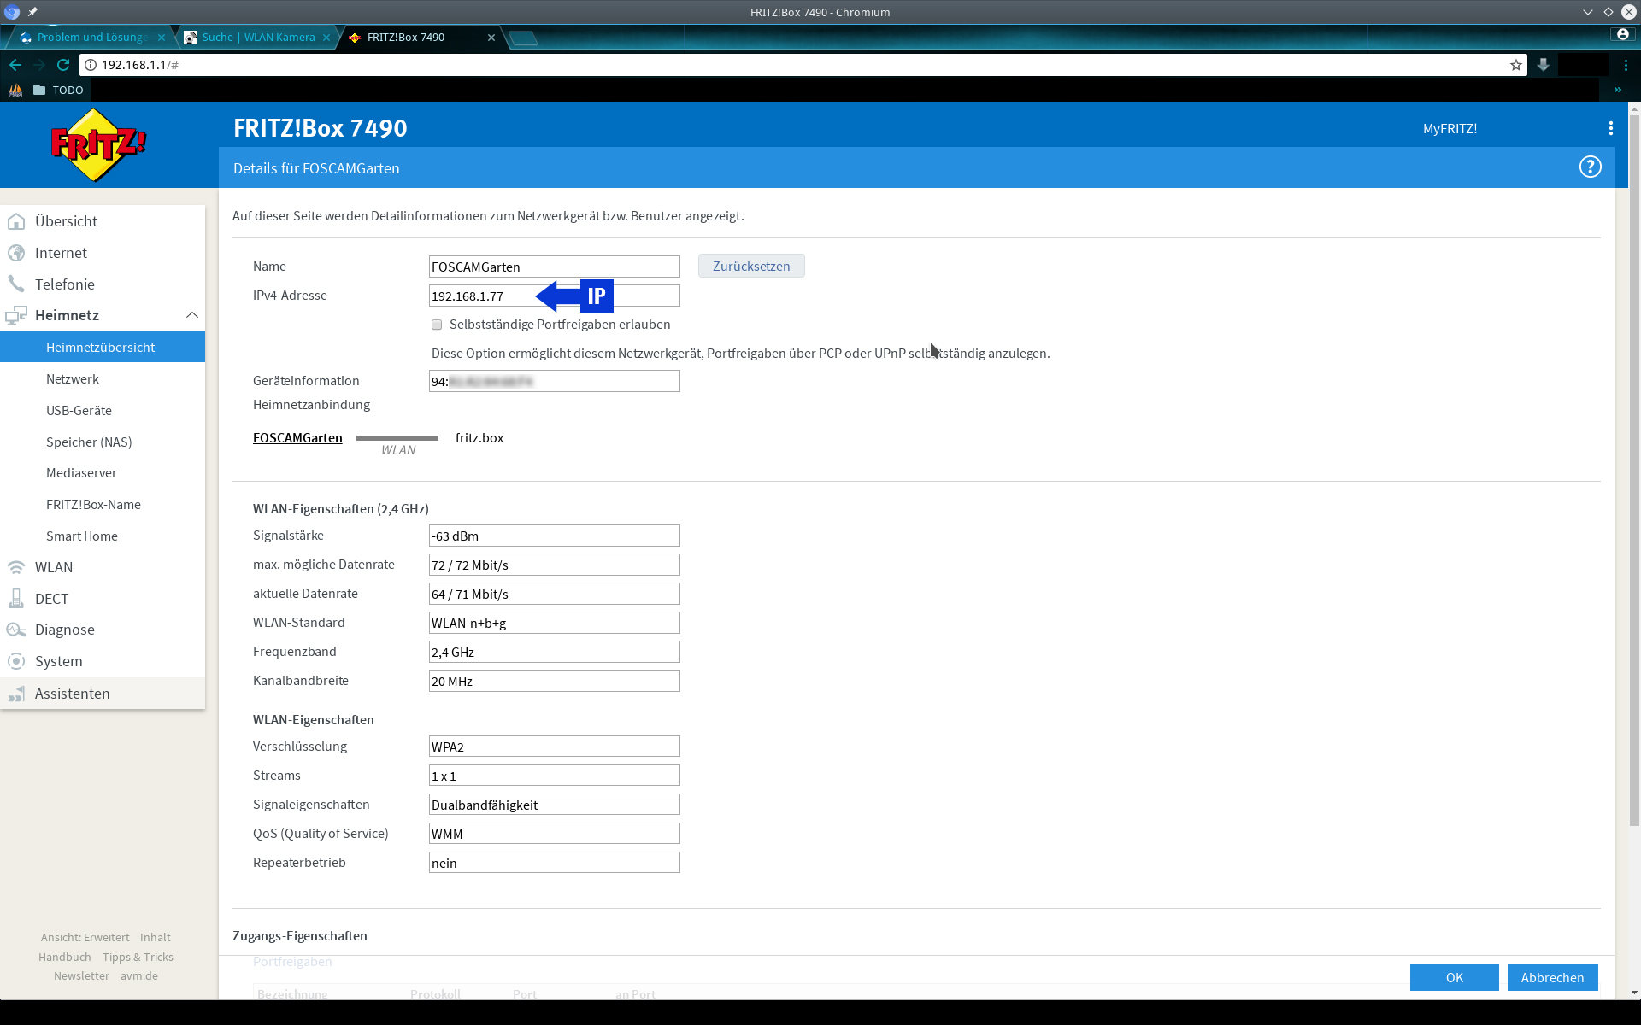Open the help question mark icon
Screen dimensions: 1641x1025
point(1590,167)
